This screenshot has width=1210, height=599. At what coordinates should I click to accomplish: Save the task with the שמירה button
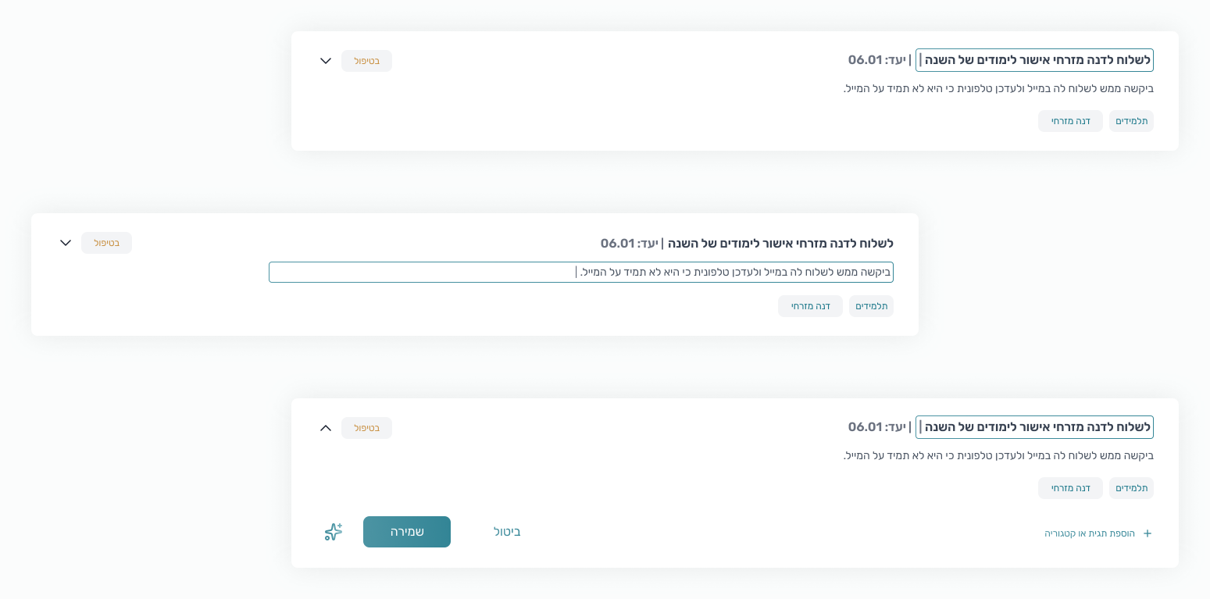click(407, 532)
